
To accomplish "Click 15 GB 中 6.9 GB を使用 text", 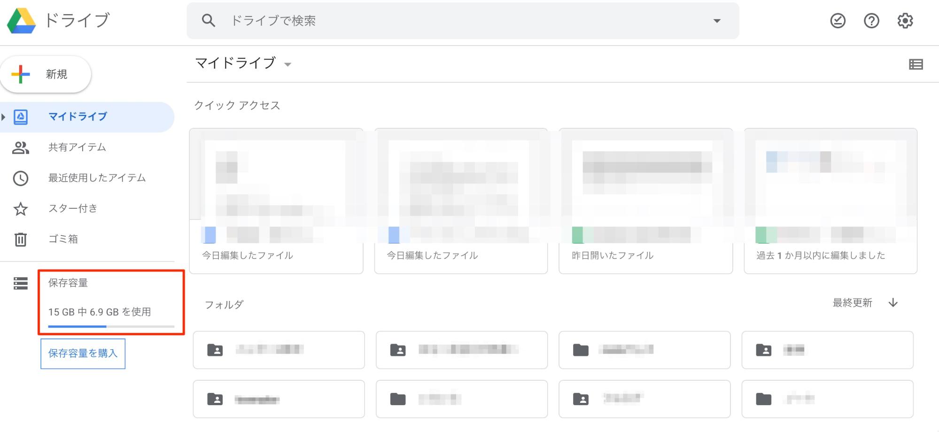I will point(100,312).
